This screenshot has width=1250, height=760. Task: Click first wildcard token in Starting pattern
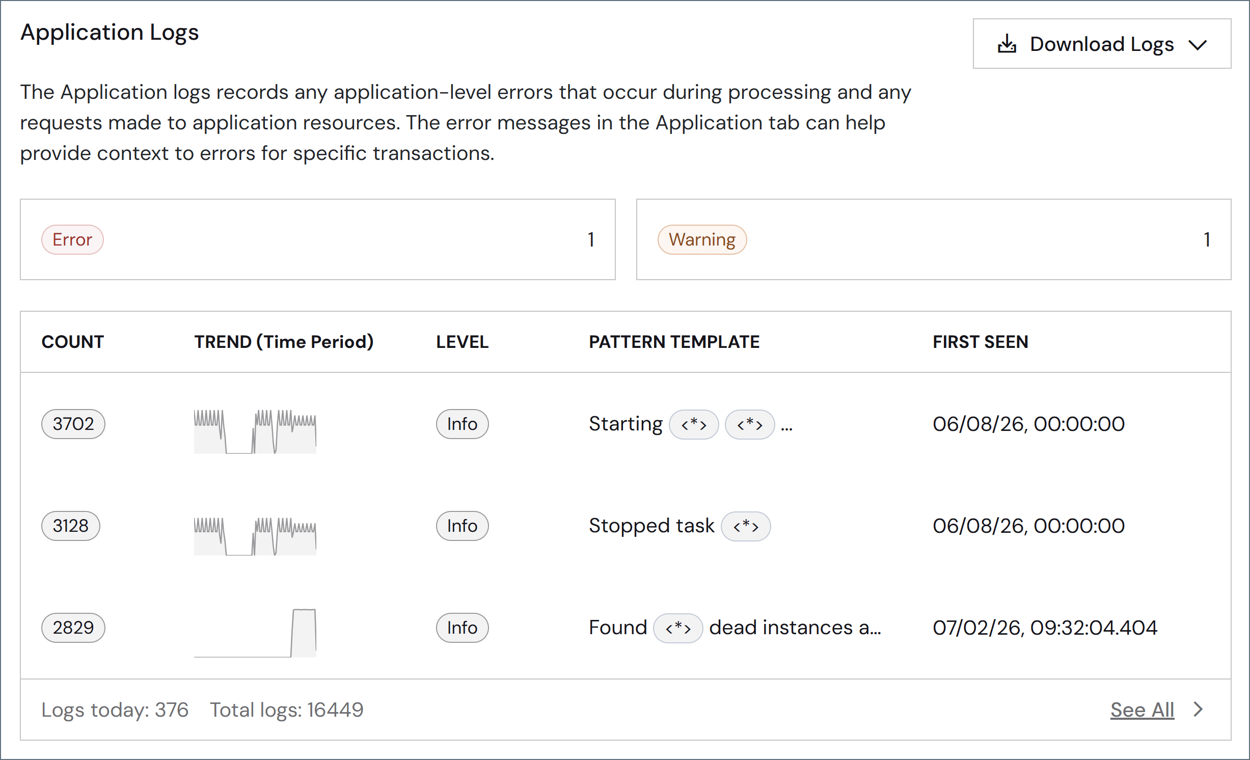[x=694, y=424]
